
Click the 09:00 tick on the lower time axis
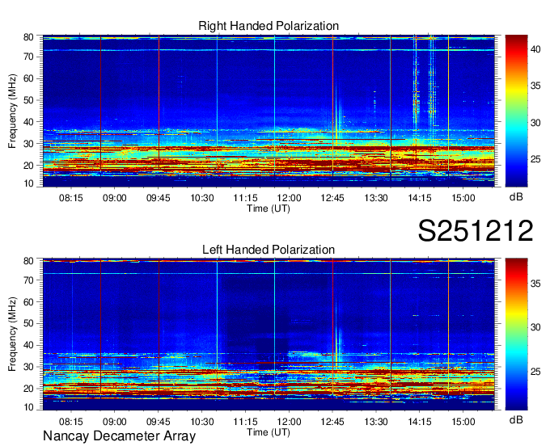114,421
